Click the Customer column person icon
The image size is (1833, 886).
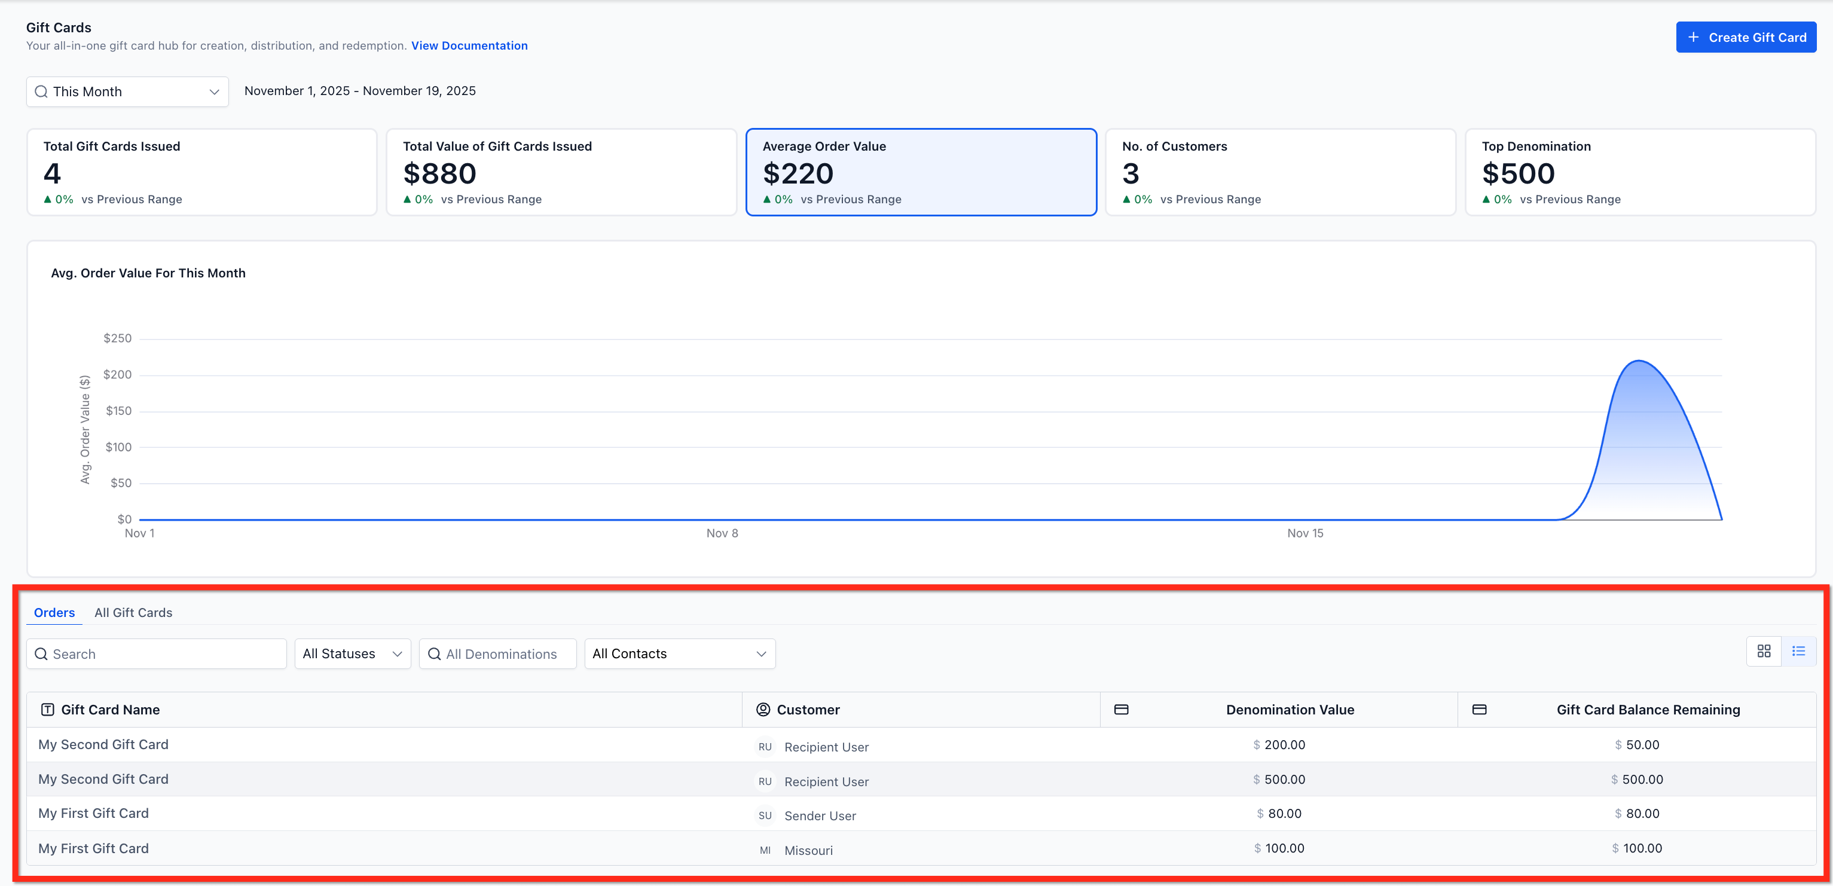pos(763,710)
